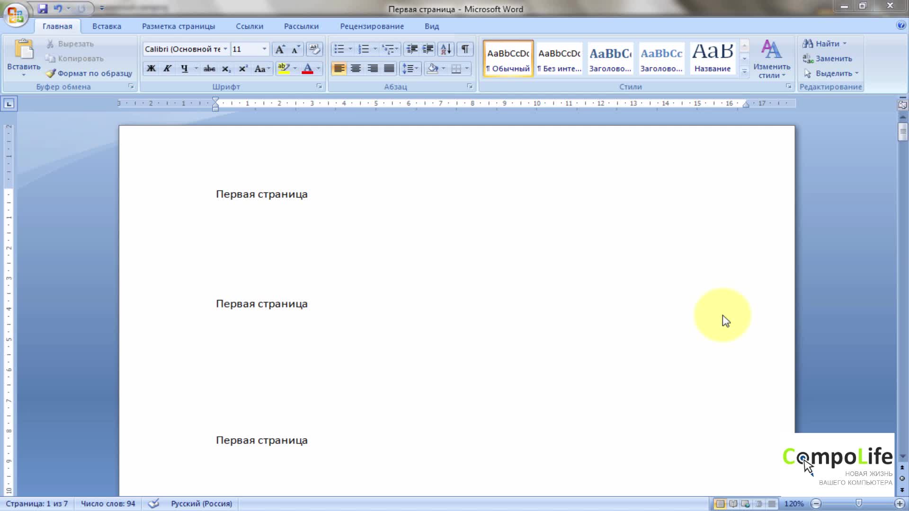The height and width of the screenshot is (511, 909).
Task: Click the zoom level 120% button
Action: 794,504
